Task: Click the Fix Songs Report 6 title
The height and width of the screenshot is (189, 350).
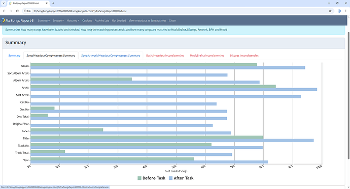Action: pyautogui.click(x=19, y=20)
